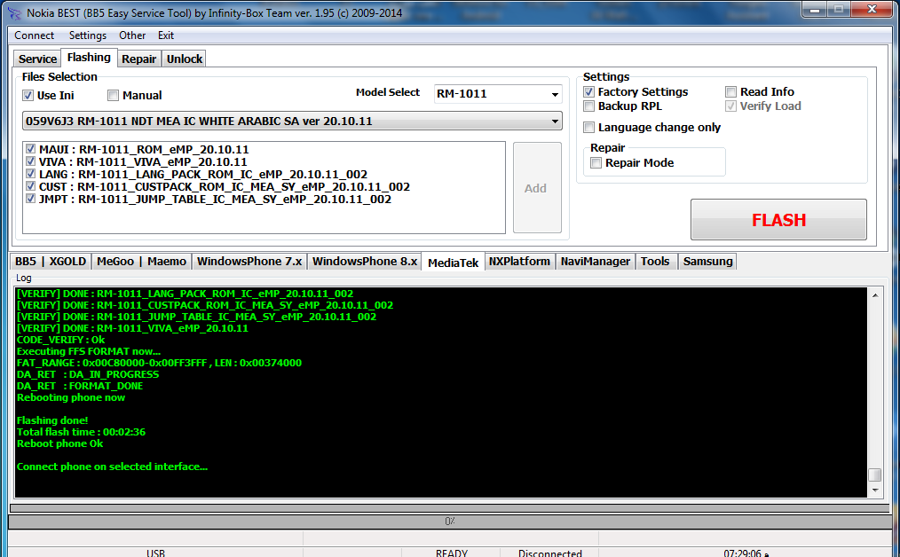The width and height of the screenshot is (900, 557).
Task: Click the 'DA_RET : FORMAT_DONE' log line
Action: (80, 386)
